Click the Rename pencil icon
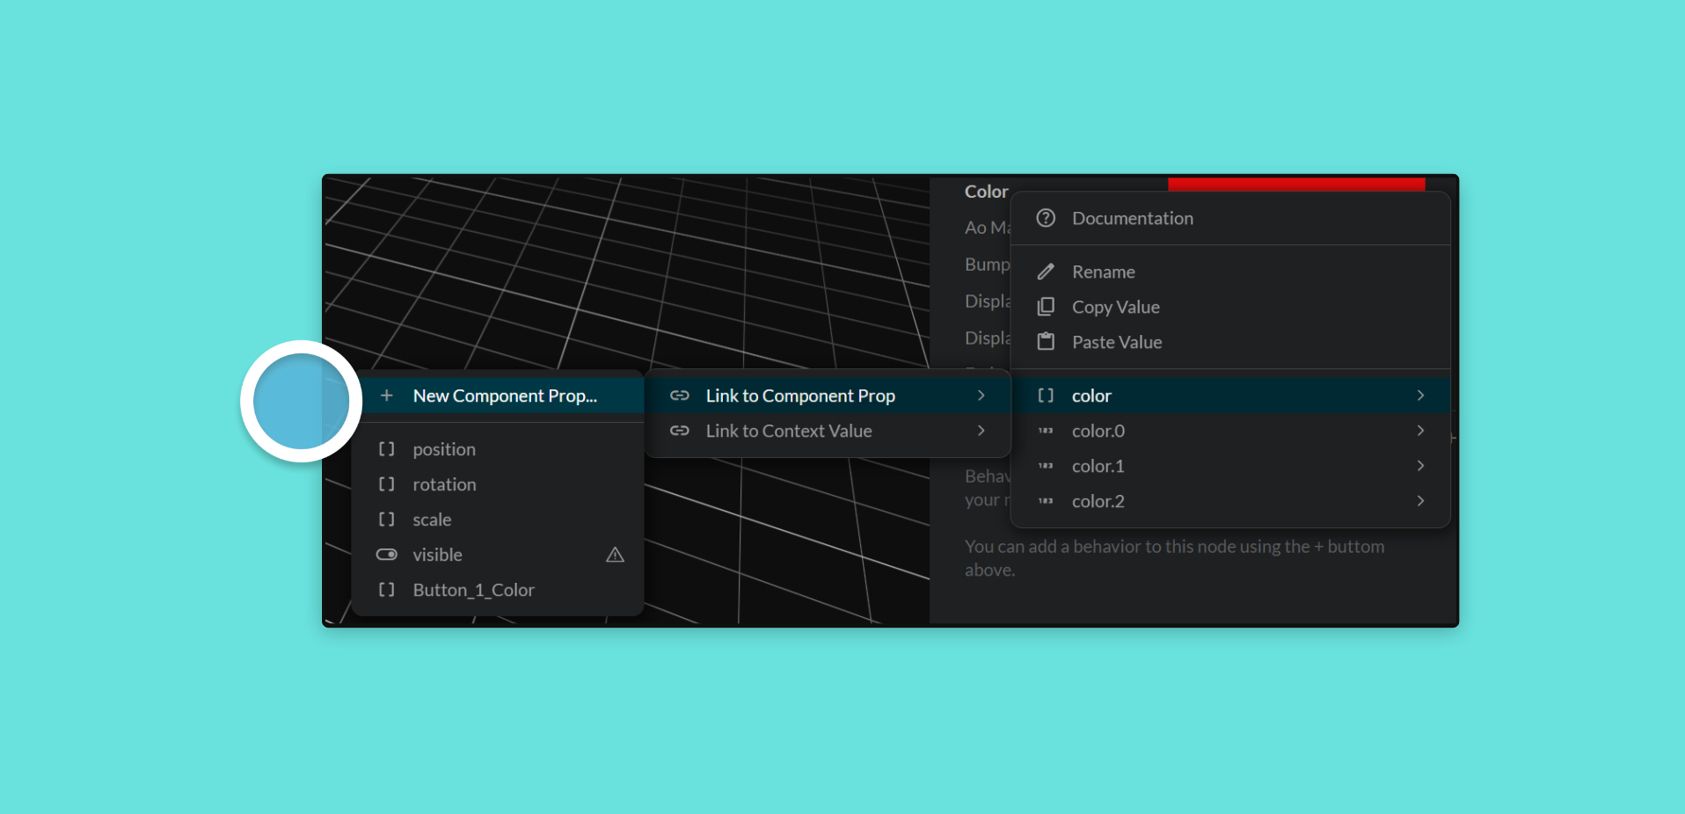 pos(1046,272)
